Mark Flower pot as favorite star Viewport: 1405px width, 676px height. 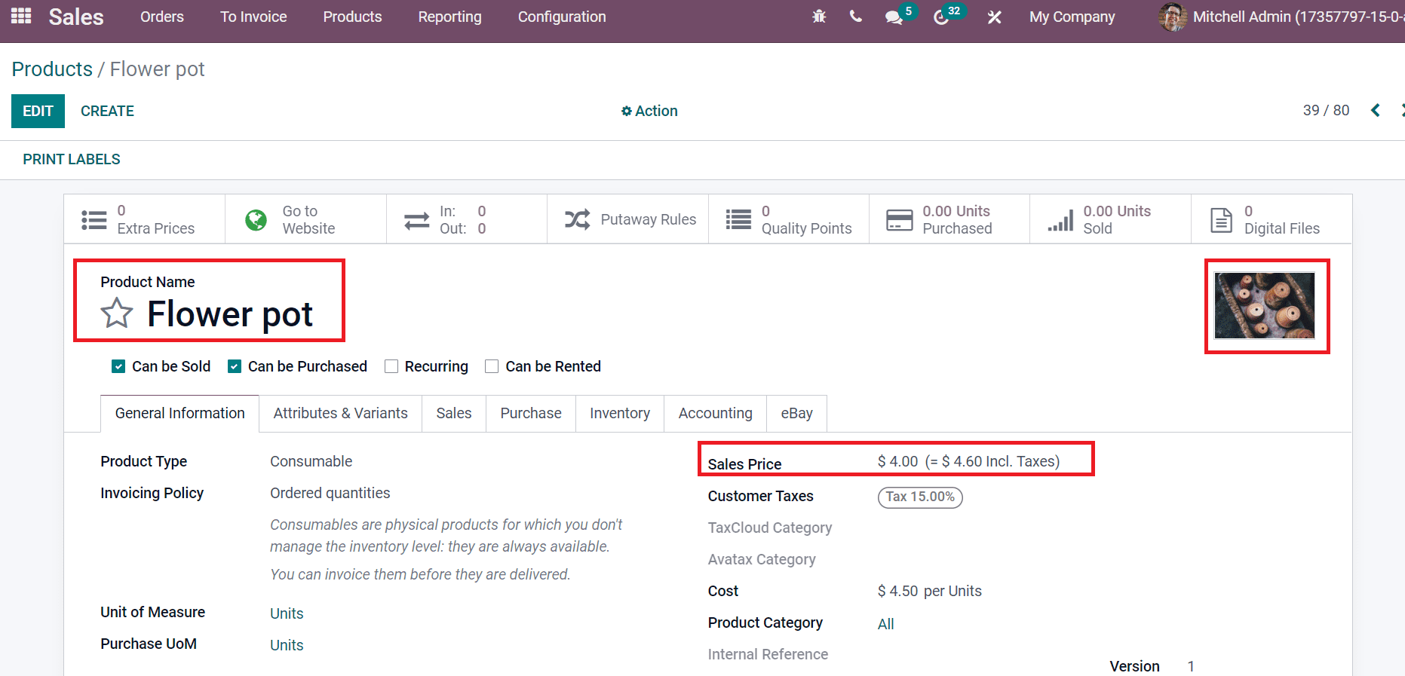coord(117,314)
